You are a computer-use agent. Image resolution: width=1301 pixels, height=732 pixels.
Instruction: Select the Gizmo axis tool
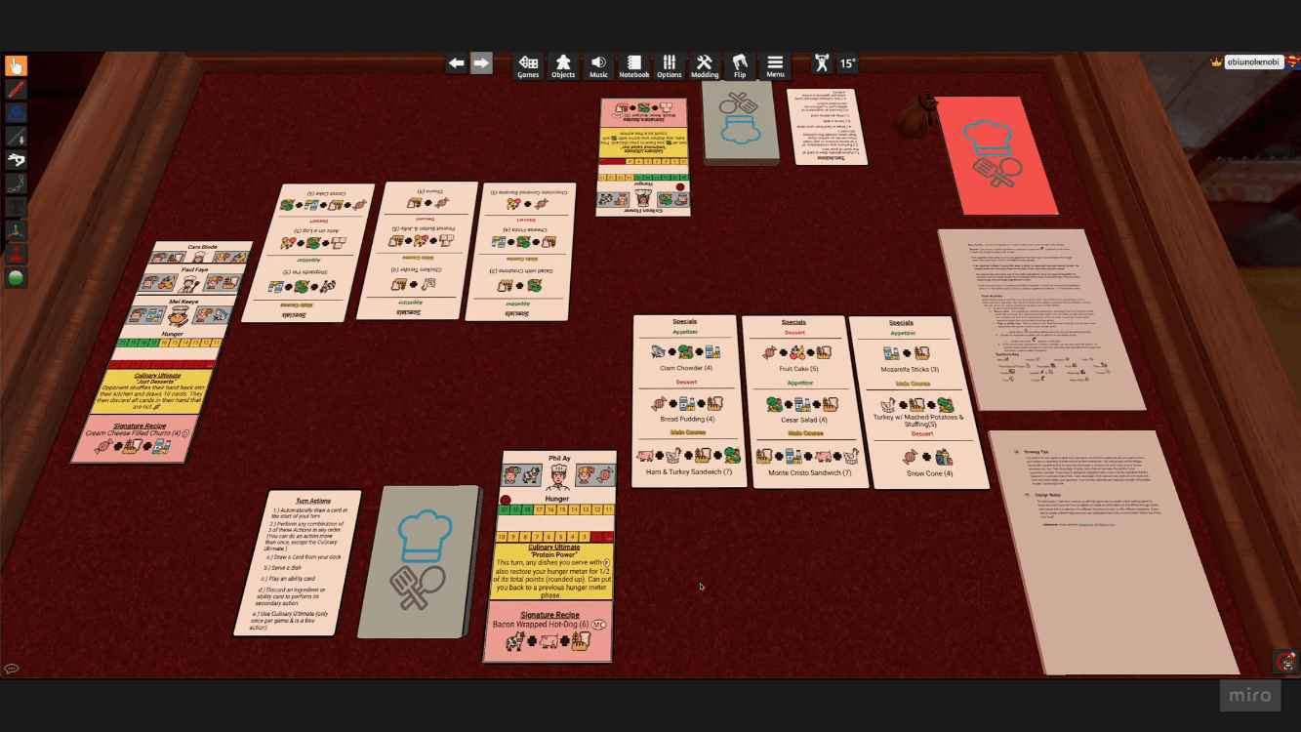pos(15,229)
